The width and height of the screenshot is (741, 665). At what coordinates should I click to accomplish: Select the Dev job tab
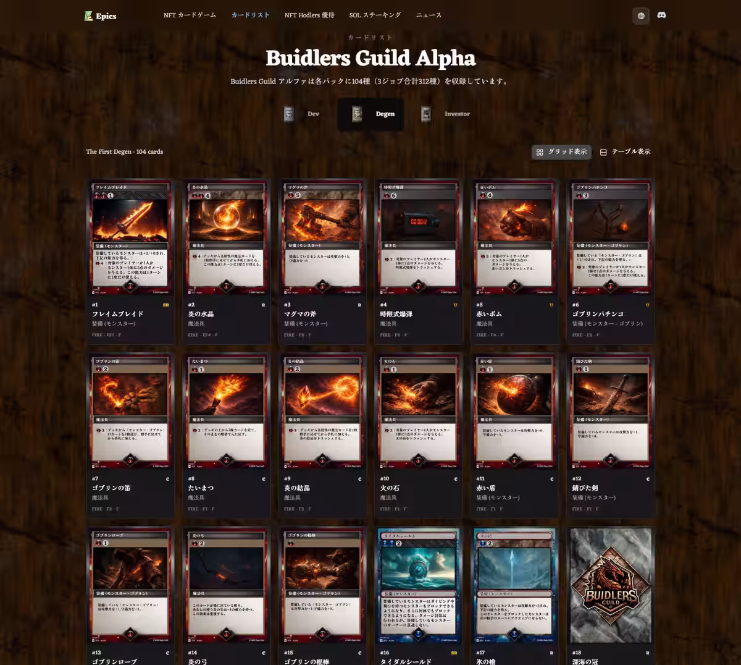coord(302,114)
